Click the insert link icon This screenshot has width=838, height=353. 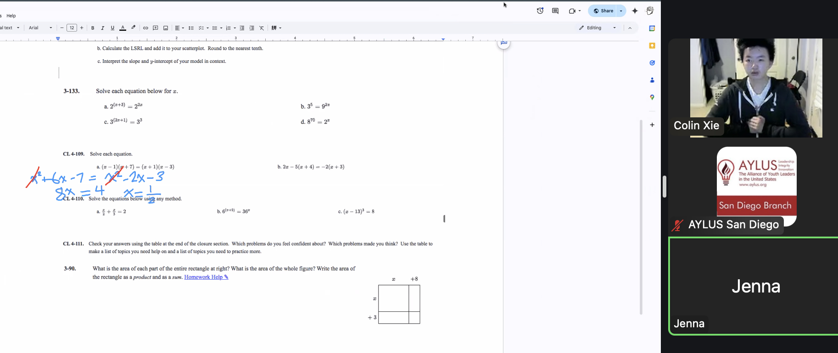pyautogui.click(x=145, y=28)
